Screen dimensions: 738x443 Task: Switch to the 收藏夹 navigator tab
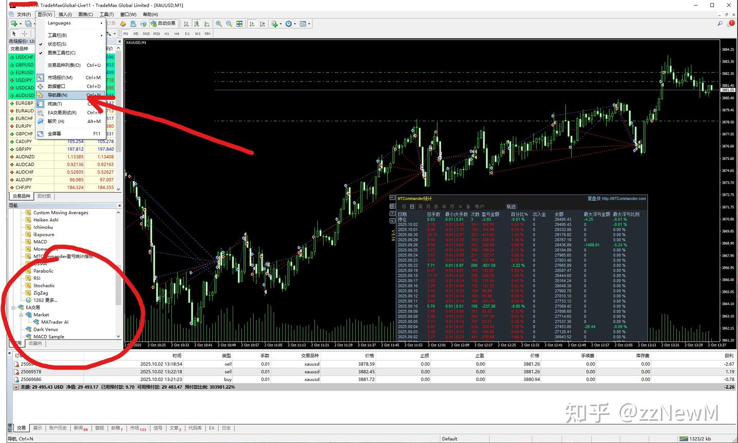(x=35, y=343)
